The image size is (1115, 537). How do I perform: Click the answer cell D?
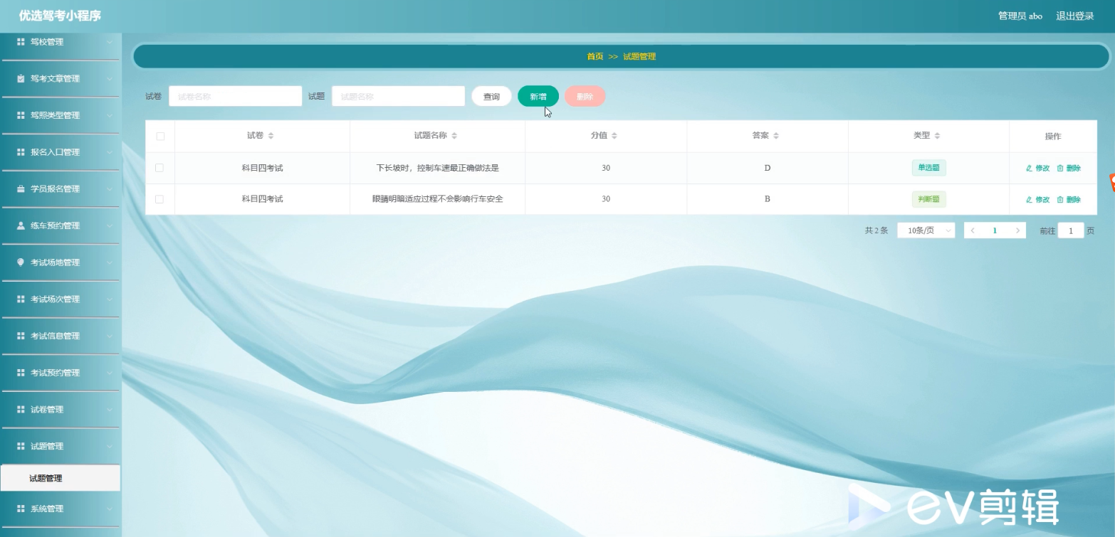click(767, 168)
